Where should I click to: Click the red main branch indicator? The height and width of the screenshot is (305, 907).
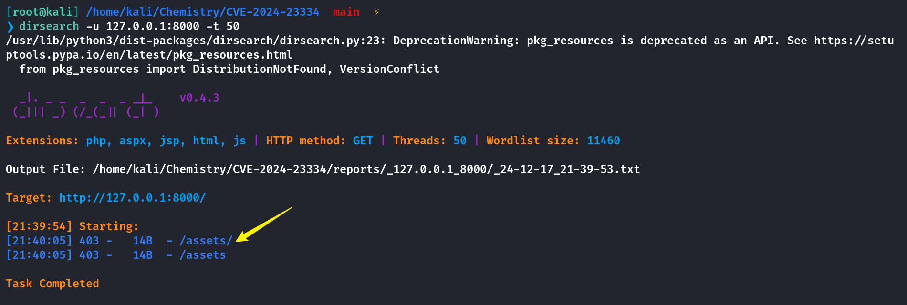coord(346,12)
